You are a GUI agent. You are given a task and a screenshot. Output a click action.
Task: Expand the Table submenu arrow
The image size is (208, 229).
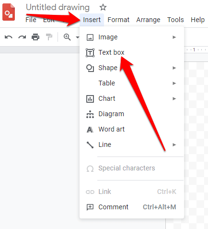pyautogui.click(x=174, y=84)
